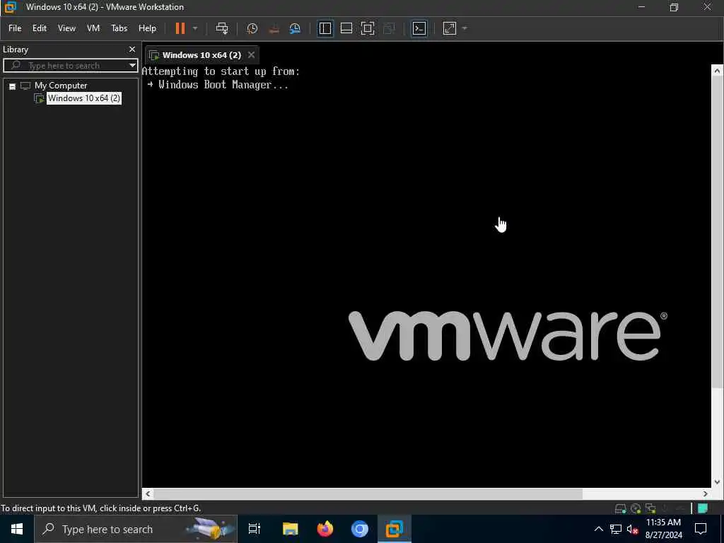Click the horizontal scrollbar right arrow
724x543 pixels.
(x=705, y=494)
